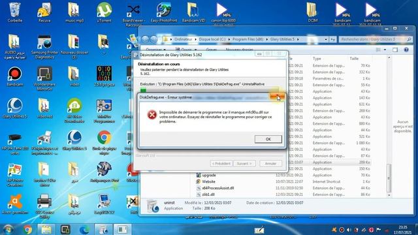The width and height of the screenshot is (418, 235).
Task: Open the DCIM folder on desktop
Action: [312, 12]
